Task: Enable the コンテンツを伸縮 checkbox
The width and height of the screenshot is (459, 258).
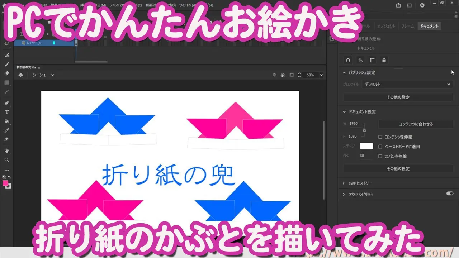Action: pos(380,137)
